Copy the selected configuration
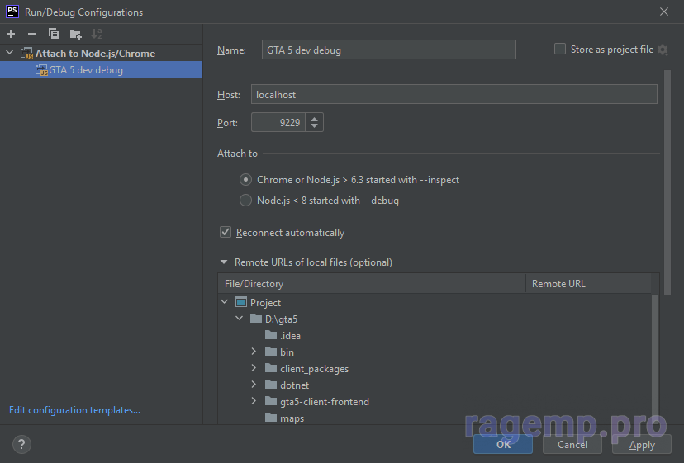The width and height of the screenshot is (684, 463). (54, 34)
